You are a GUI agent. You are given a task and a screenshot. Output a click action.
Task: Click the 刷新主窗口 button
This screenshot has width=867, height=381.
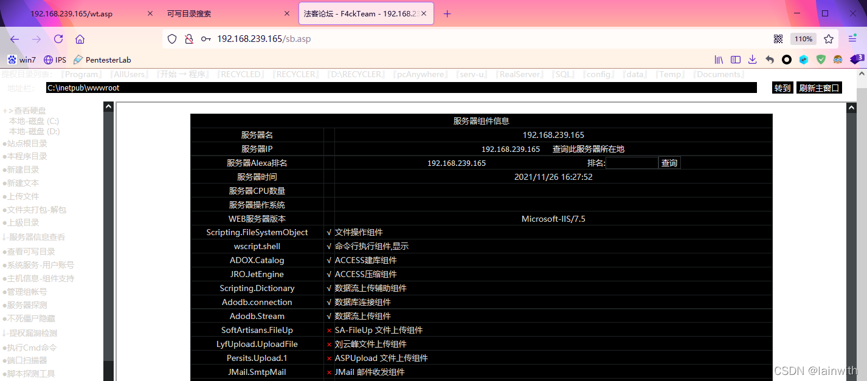[819, 88]
